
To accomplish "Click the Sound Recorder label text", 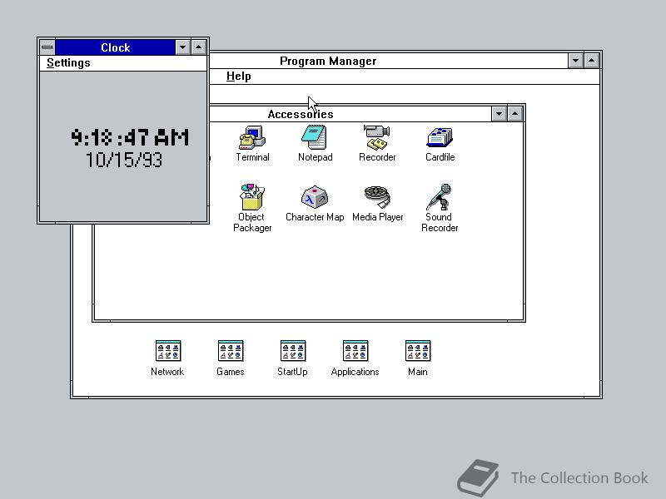I will 440,222.
